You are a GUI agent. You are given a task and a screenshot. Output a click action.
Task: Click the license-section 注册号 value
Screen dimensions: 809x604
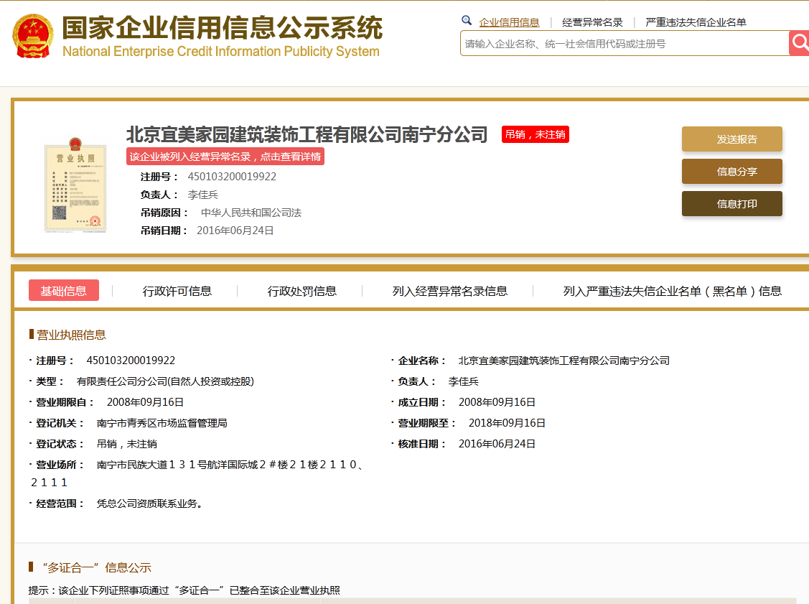131,361
